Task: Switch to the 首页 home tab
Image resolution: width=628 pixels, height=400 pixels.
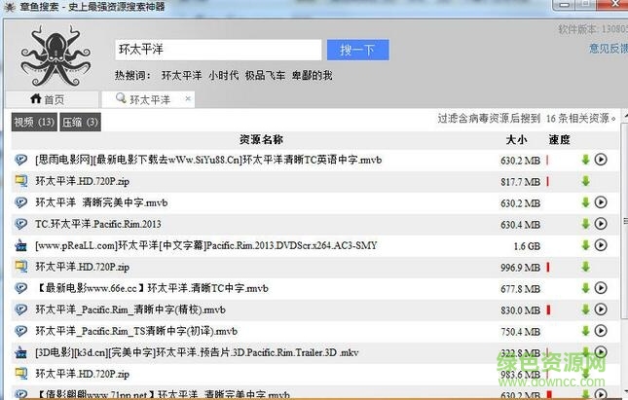Action: click(48, 99)
